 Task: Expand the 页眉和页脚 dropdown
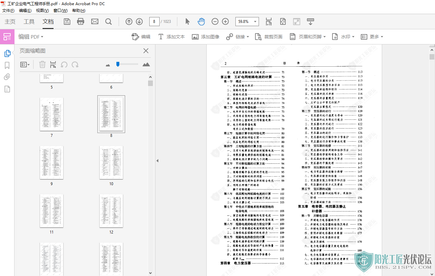click(325, 37)
